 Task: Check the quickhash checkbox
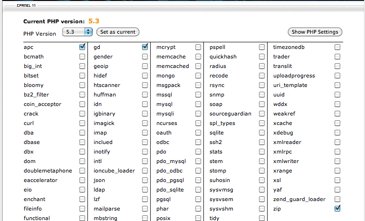tap(262, 57)
